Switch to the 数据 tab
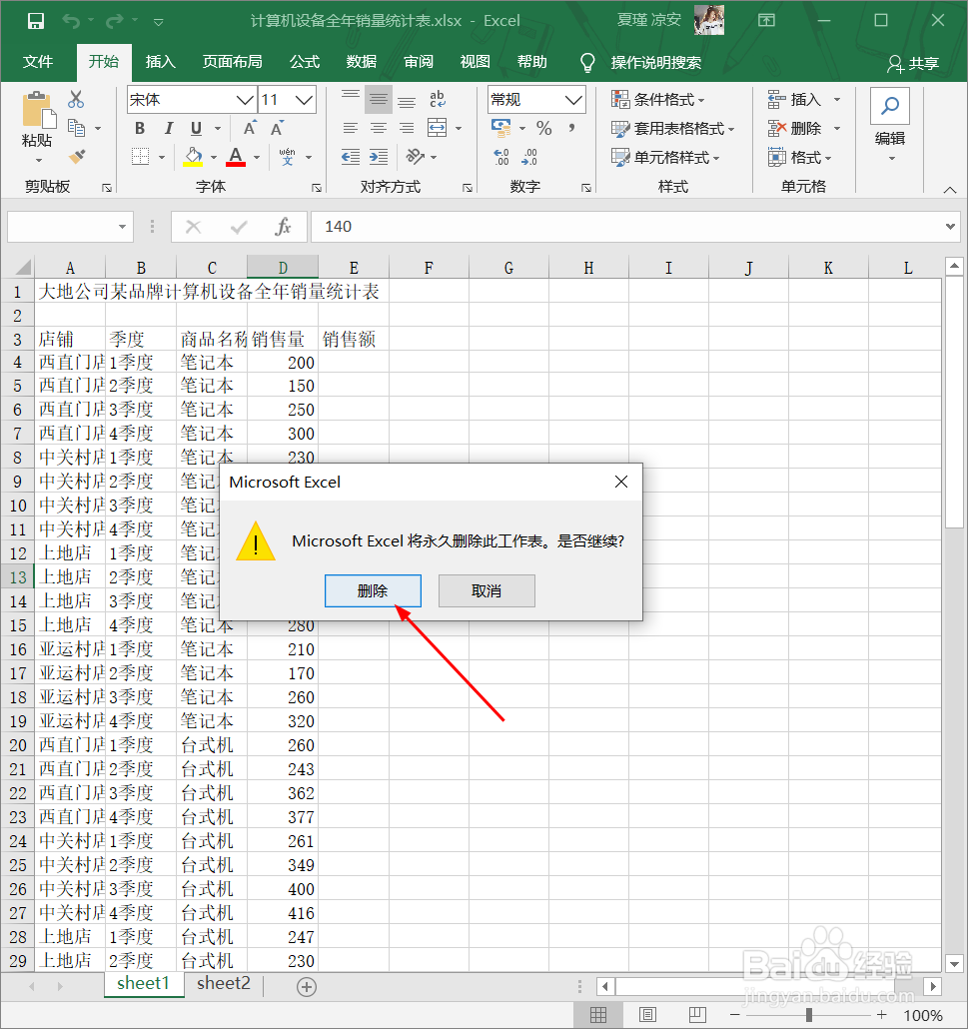Viewport: 968px width, 1029px height. (362, 62)
